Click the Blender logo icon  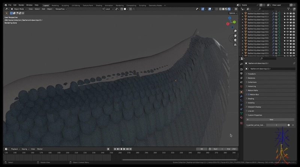(6, 5)
